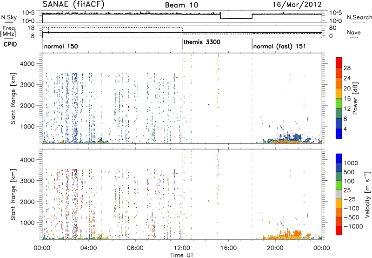This screenshot has height=258, width=372.
Task: Click the "04:00" time axis tick label
Action: (x=88, y=248)
